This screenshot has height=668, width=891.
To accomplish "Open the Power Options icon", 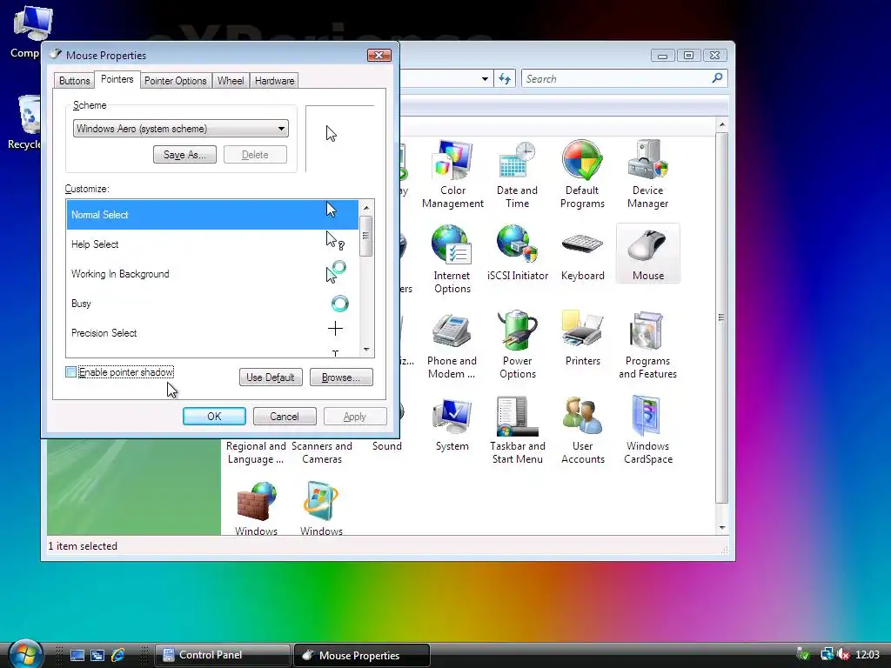I will [517, 344].
